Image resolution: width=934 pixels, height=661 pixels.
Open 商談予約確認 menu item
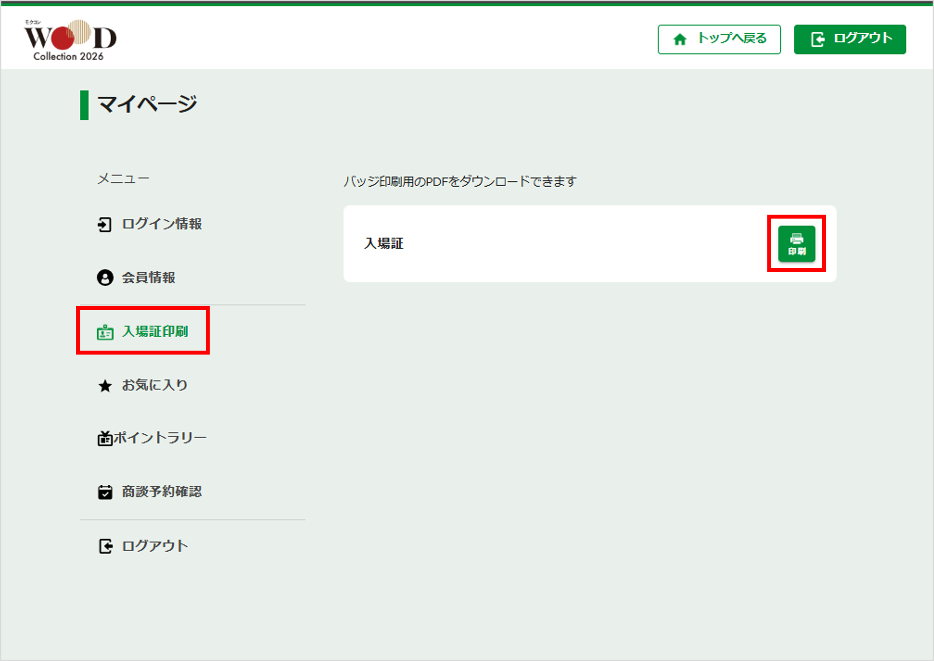tap(162, 492)
